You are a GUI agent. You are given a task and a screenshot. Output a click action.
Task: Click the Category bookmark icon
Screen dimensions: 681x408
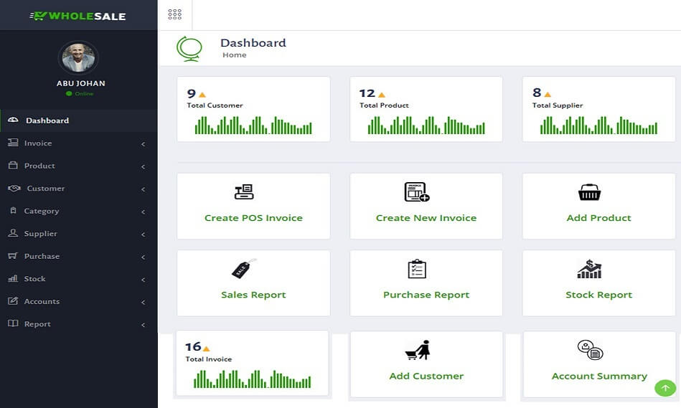(13, 211)
